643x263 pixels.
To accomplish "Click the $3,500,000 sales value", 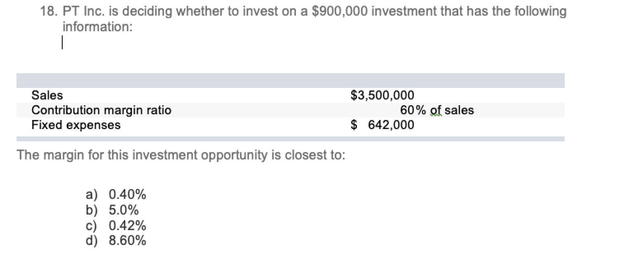I will pyautogui.click(x=382, y=95).
